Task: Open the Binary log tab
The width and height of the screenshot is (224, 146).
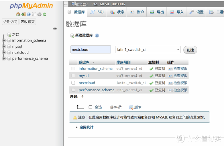Action: pos(215,12)
